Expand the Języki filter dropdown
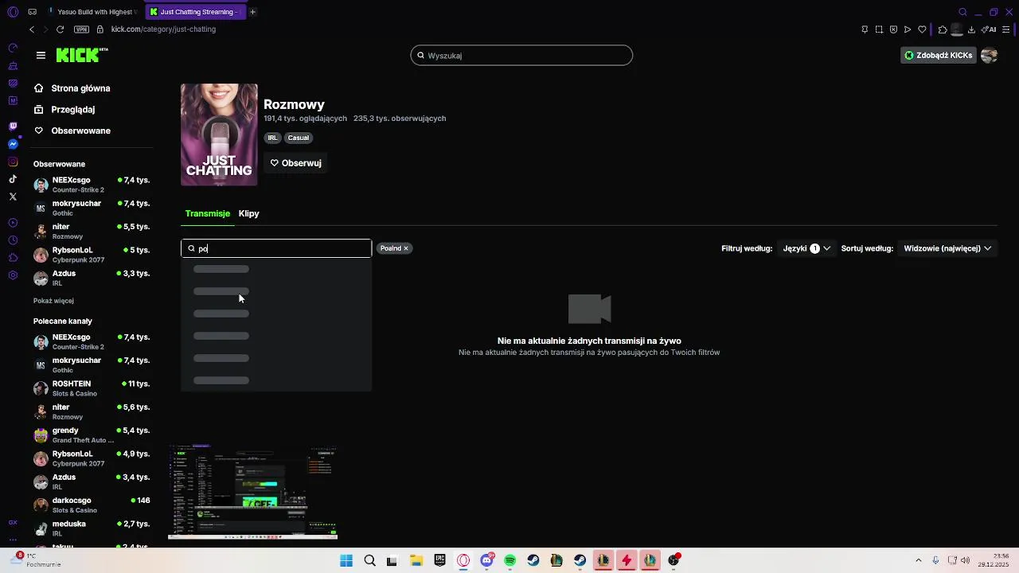 click(x=806, y=248)
